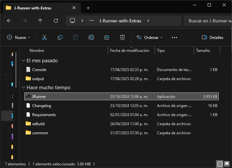Click the Requirements file icon
Screen dimensions: 232x168
tap(28, 114)
